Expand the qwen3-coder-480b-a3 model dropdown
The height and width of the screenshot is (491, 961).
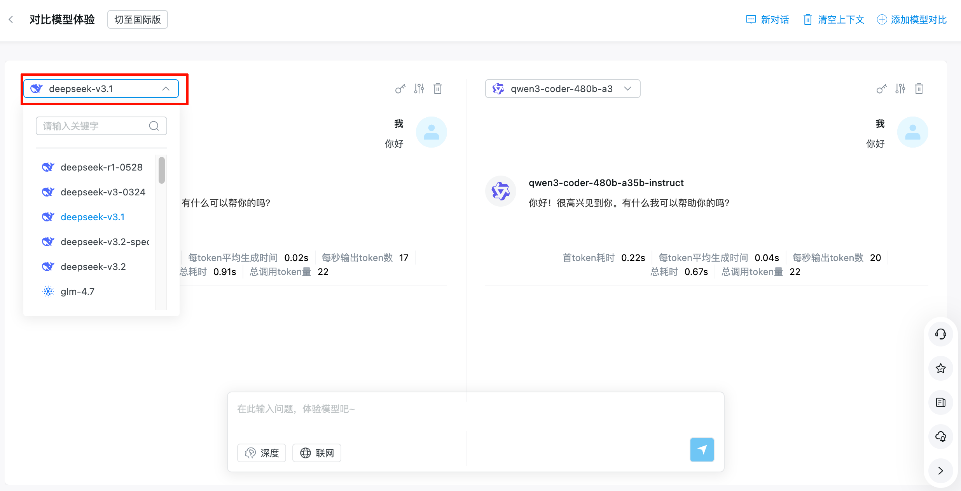click(x=627, y=89)
